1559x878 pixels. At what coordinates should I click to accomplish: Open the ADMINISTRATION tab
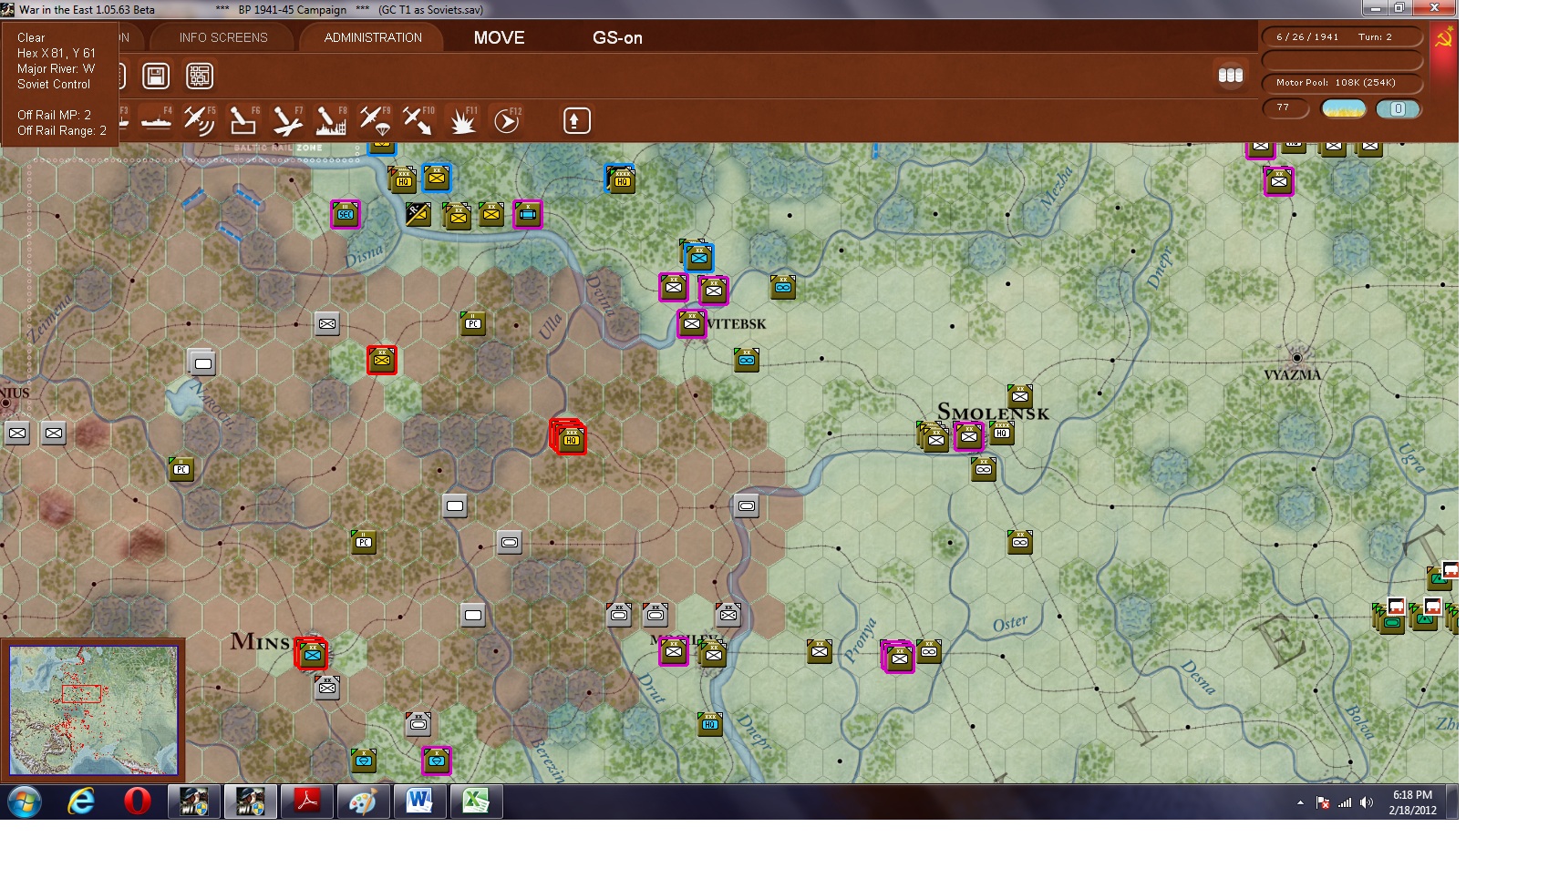click(373, 37)
